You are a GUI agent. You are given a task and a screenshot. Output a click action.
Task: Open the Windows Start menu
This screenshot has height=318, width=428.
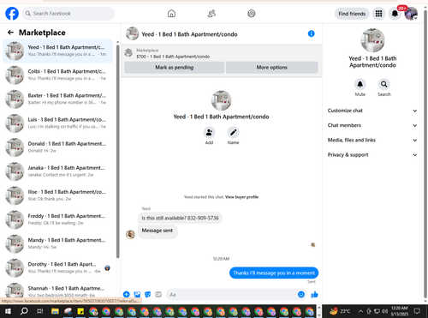[8, 311]
